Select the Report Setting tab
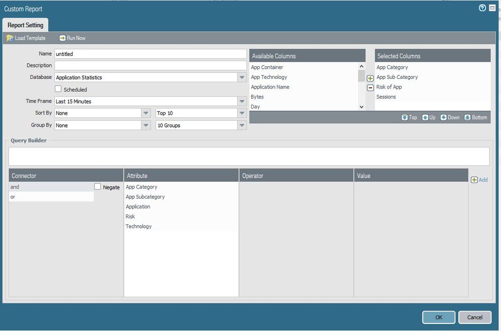This screenshot has height=331, width=501. 25,25
